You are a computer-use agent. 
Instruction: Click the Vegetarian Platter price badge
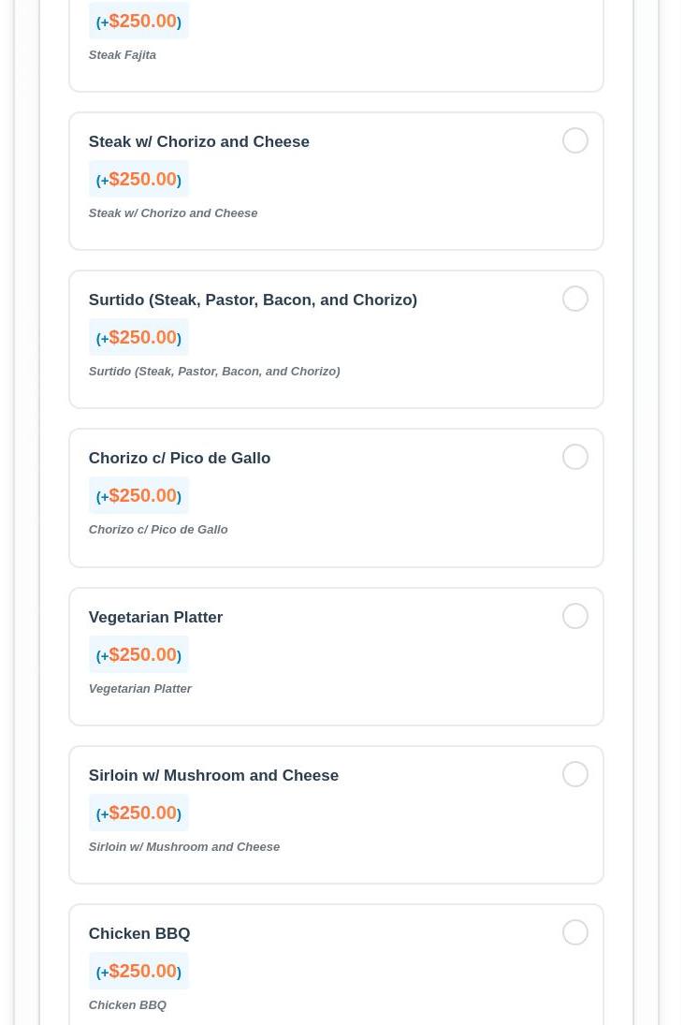click(138, 654)
